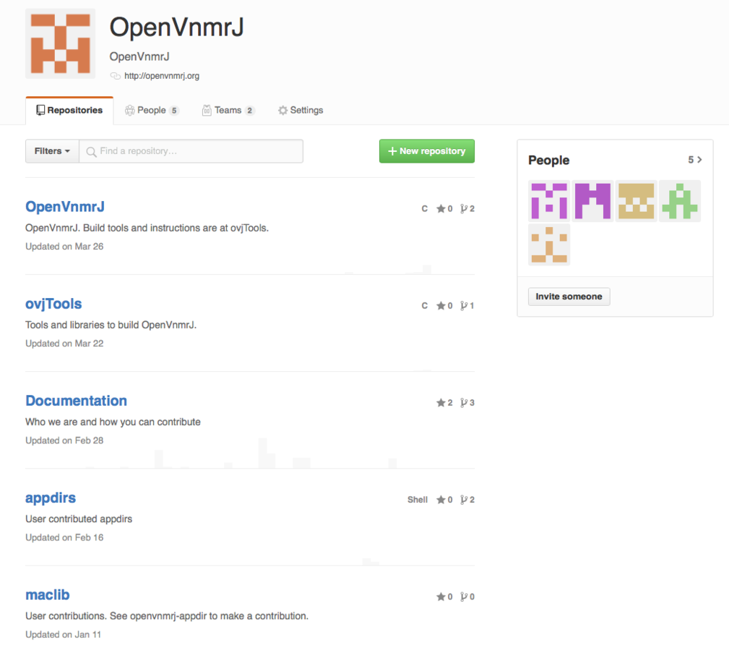Click the Teams count badge 2
This screenshot has width=729, height=651.
(250, 111)
